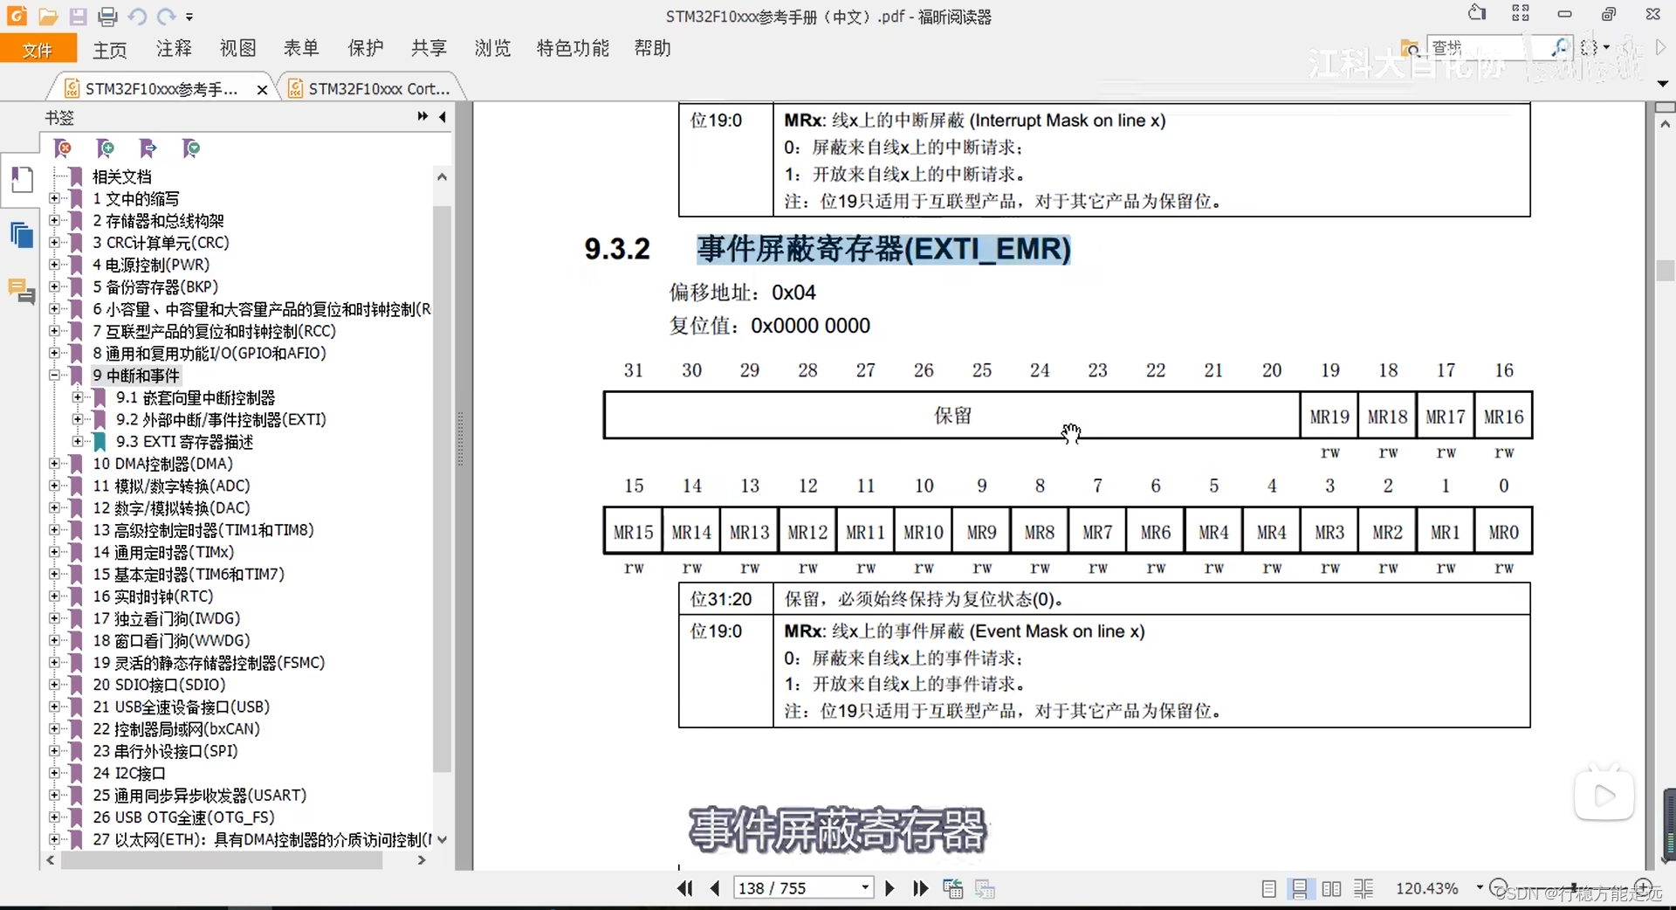Switch to the 视图 ribbon tab
The height and width of the screenshot is (910, 1676).
pyautogui.click(x=237, y=48)
